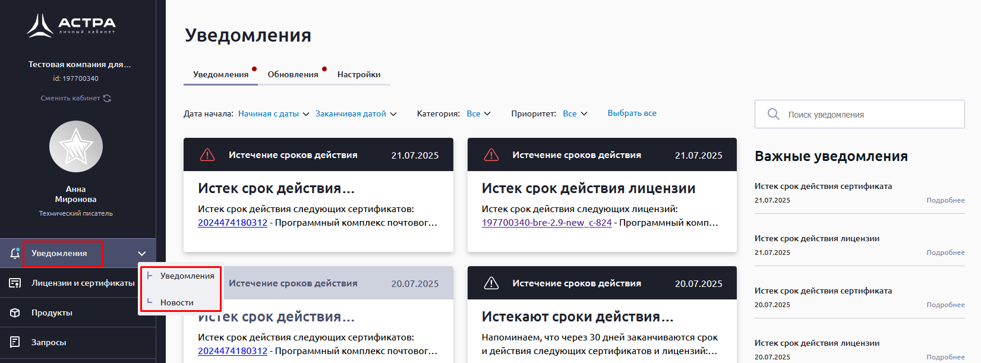Expand the Категория filter dropdown

click(478, 114)
